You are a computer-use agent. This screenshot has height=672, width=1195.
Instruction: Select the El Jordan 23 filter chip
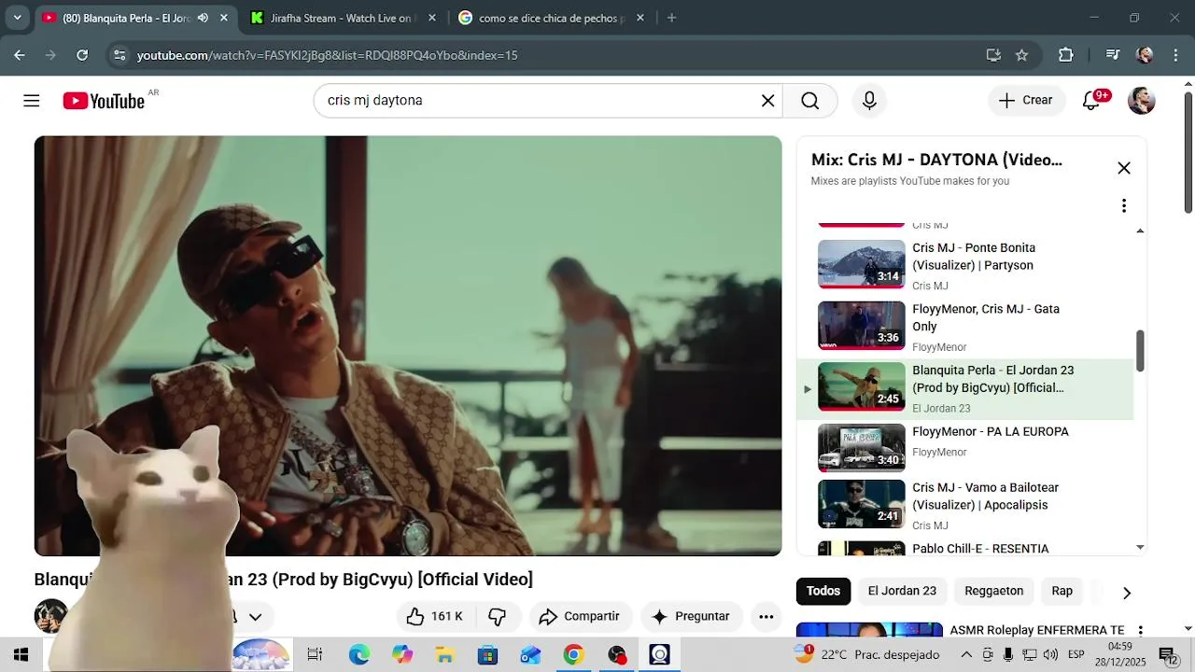pos(902,591)
